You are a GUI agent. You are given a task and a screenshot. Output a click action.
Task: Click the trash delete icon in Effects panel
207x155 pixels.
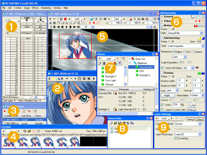pos(104,63)
